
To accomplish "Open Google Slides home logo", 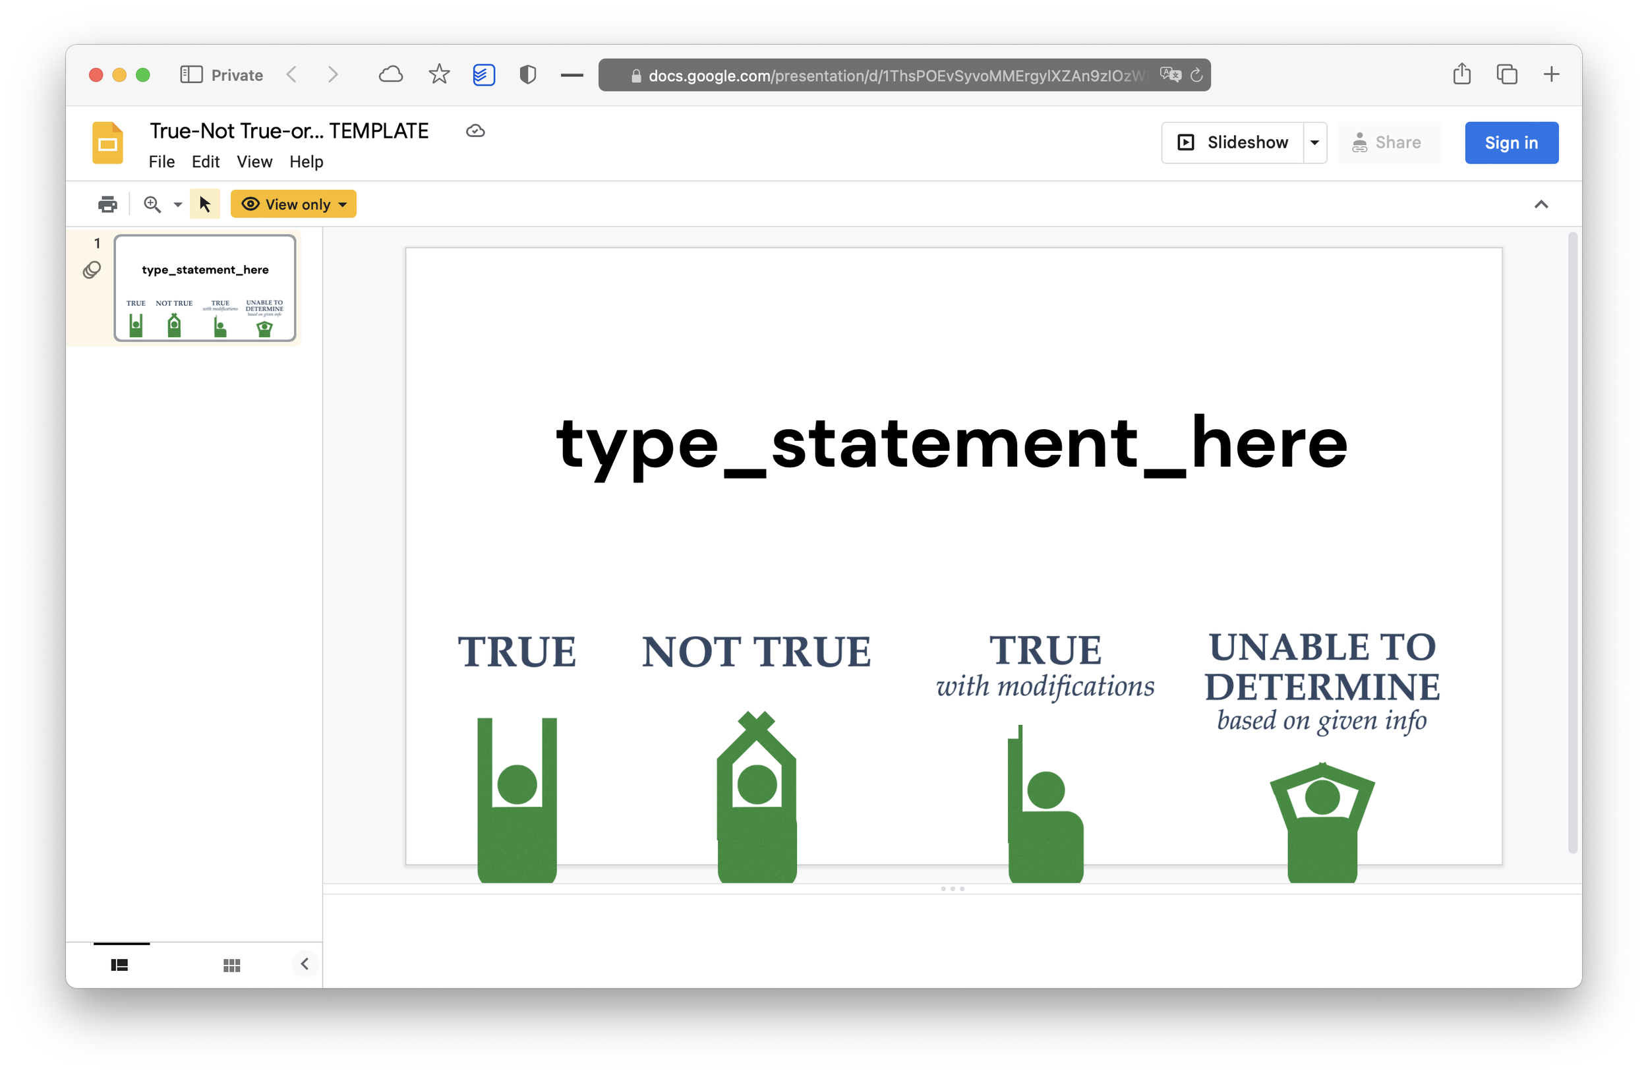I will pos(108,143).
